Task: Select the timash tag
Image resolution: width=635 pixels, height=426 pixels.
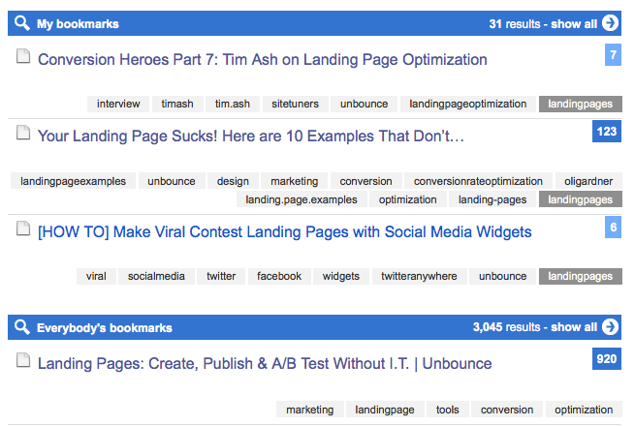Action: 177,104
